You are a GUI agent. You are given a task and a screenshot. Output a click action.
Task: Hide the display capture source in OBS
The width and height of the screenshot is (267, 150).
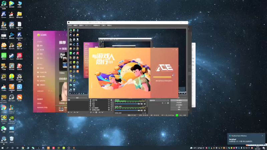pyautogui.click(x=109, y=108)
